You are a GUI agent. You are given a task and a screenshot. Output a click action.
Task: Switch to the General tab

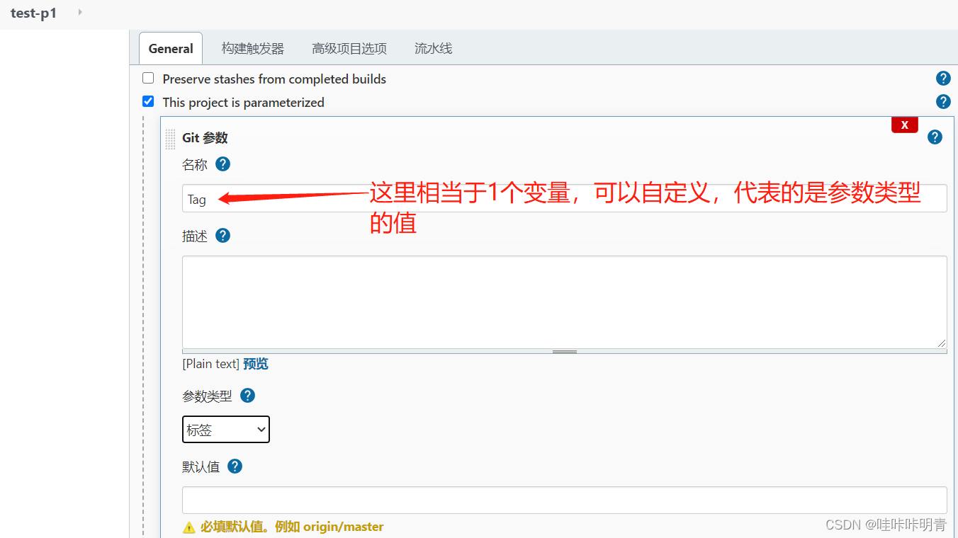click(171, 48)
